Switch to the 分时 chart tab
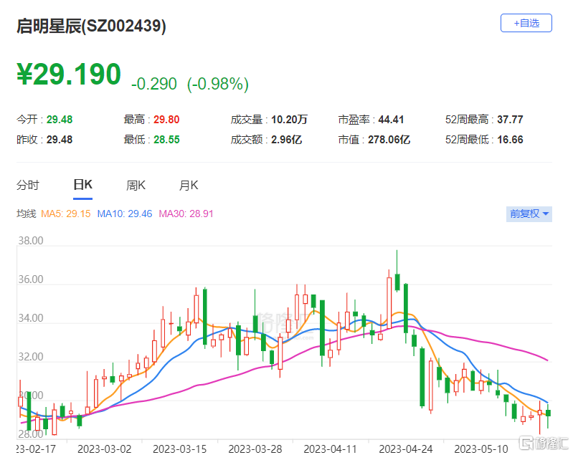 (27, 185)
